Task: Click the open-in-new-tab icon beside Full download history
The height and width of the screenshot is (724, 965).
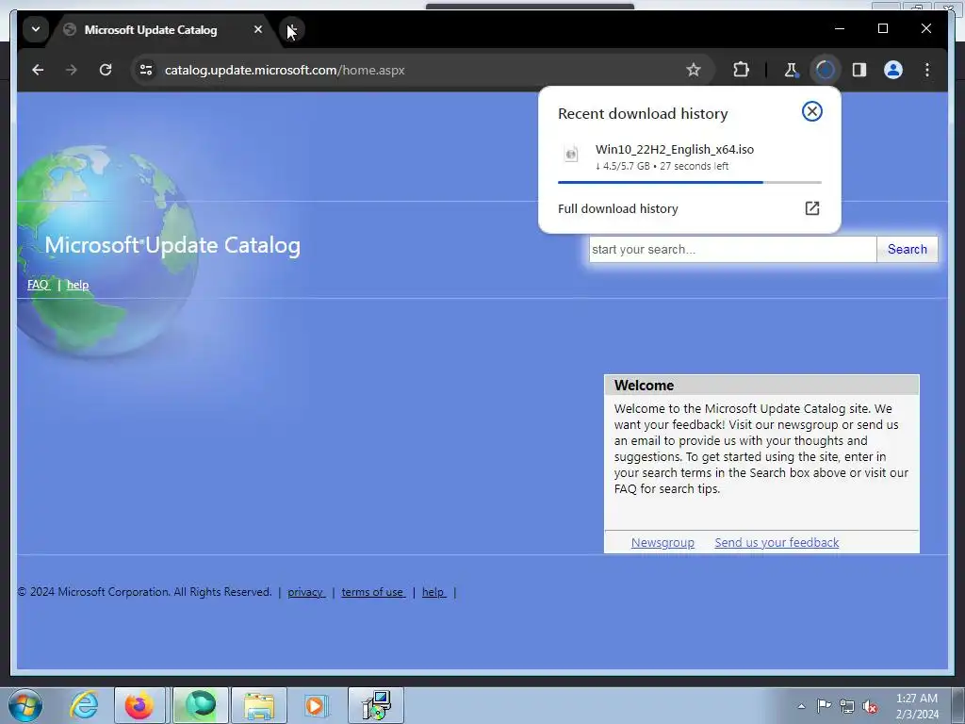Action: (812, 208)
